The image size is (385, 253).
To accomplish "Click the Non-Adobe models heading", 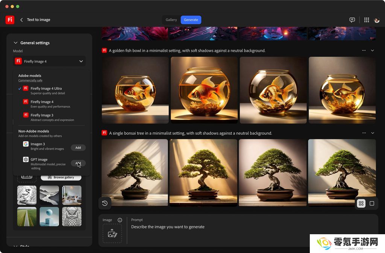I will coord(33,131).
